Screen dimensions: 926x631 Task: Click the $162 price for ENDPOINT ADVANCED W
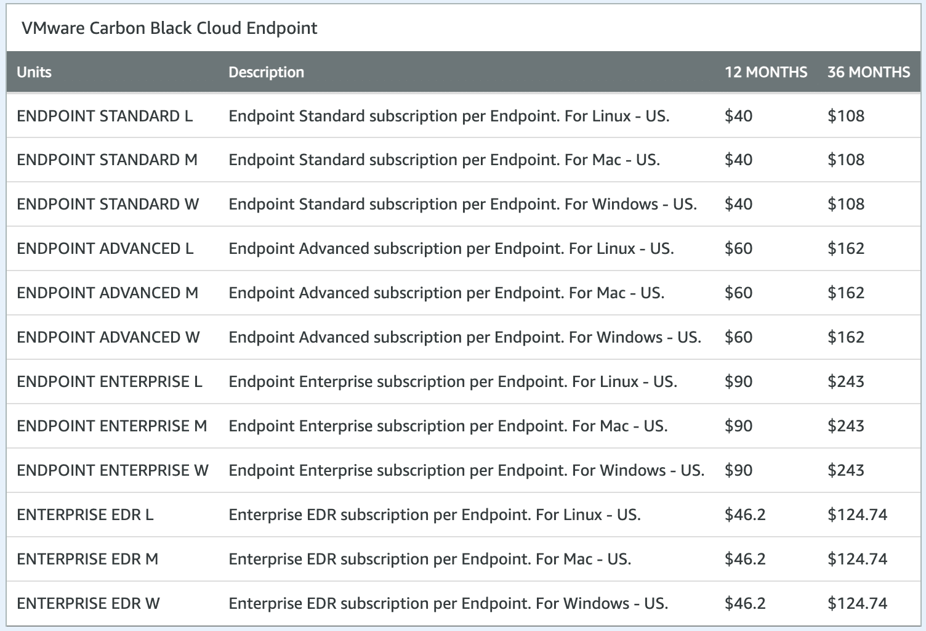[x=846, y=338]
